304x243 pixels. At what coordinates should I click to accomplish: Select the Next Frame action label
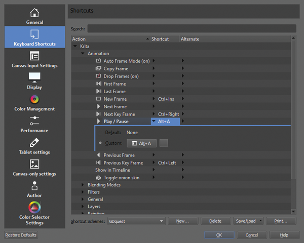click(x=115, y=107)
